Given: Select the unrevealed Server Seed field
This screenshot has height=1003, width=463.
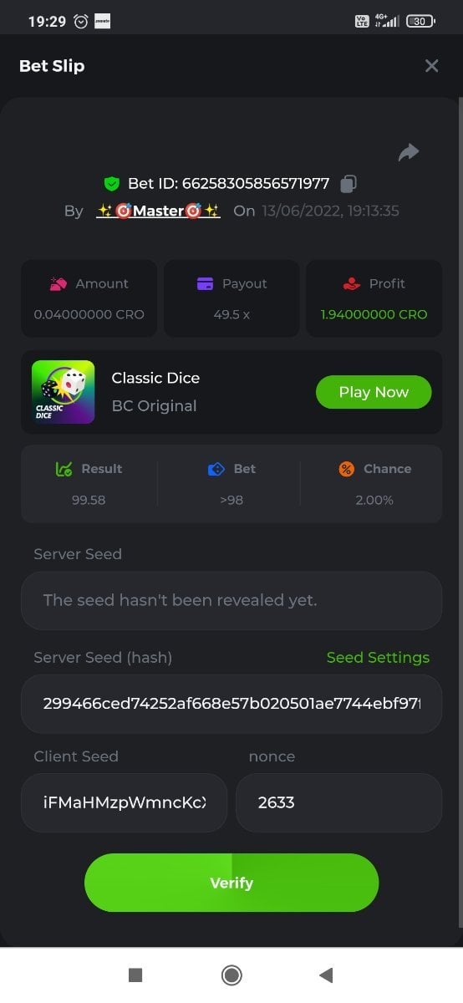Looking at the screenshot, I should coord(231,600).
